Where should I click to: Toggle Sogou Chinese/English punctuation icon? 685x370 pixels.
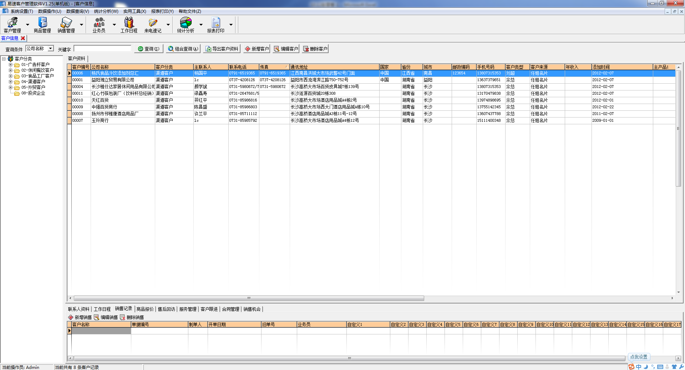click(653, 367)
